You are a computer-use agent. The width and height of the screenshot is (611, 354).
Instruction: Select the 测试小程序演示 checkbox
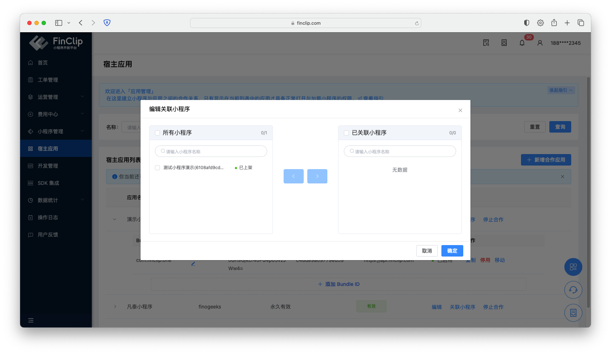157,168
